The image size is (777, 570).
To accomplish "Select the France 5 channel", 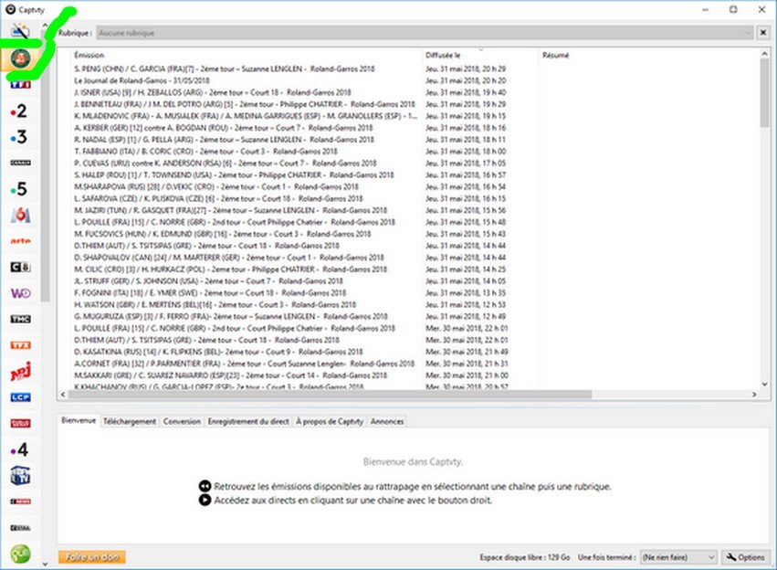I will (x=19, y=189).
